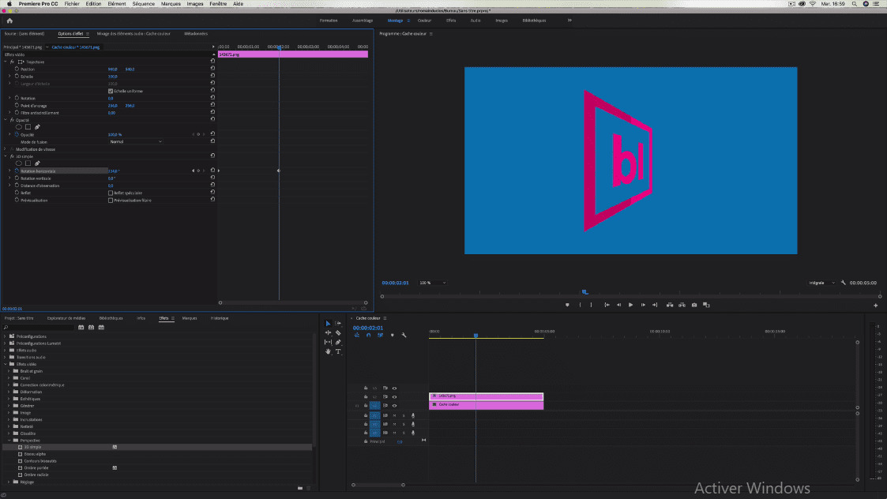Create rectangle mask under Opacité
Screen dimensions: 887x499
28,127
